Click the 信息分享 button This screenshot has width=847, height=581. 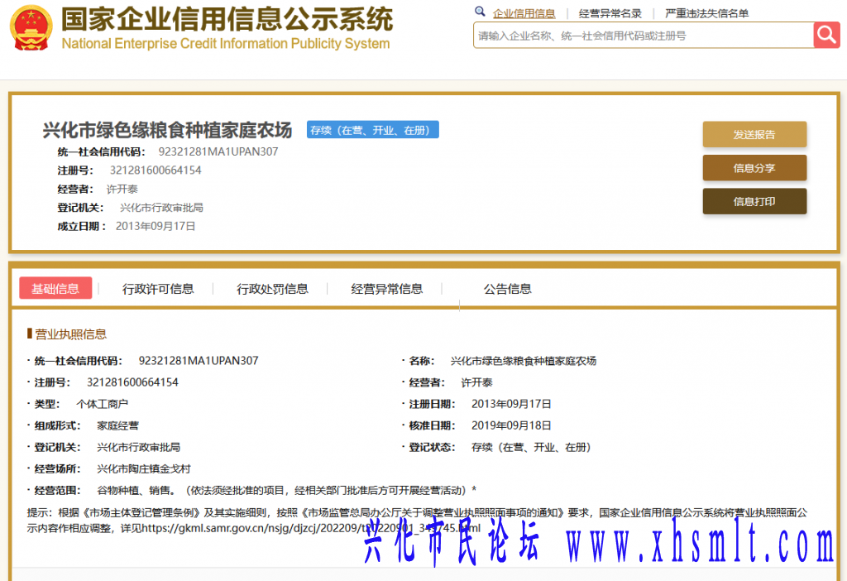pos(754,168)
